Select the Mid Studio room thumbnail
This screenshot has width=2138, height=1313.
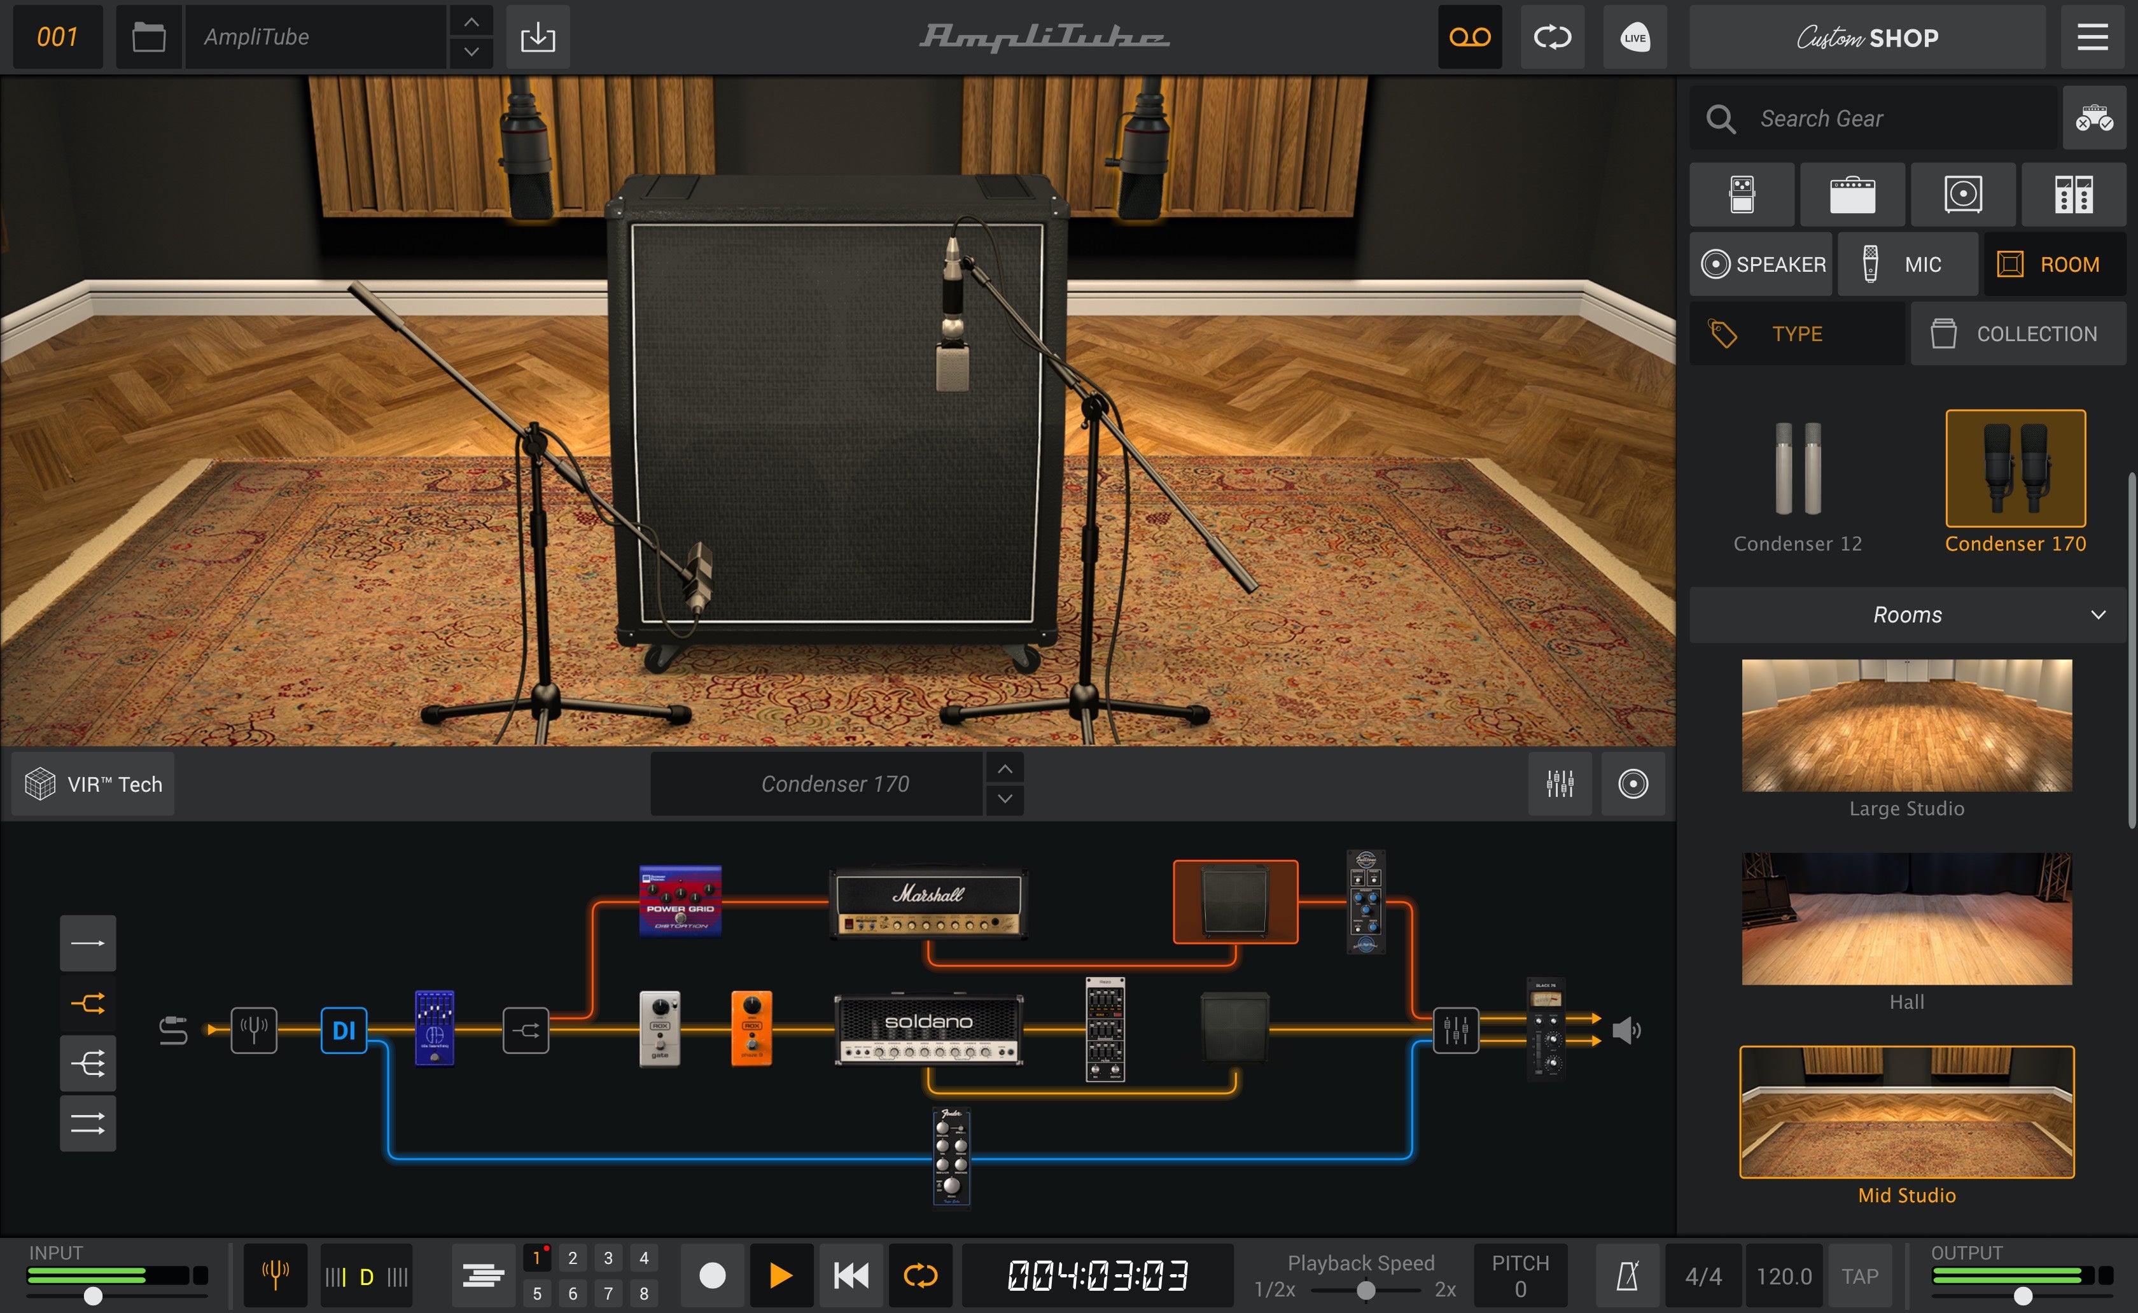(x=1906, y=1113)
